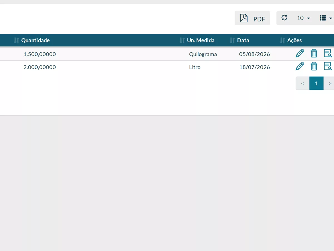Image resolution: width=334 pixels, height=251 pixels.
Task: Select page 1 in pagination
Action: coord(316,83)
